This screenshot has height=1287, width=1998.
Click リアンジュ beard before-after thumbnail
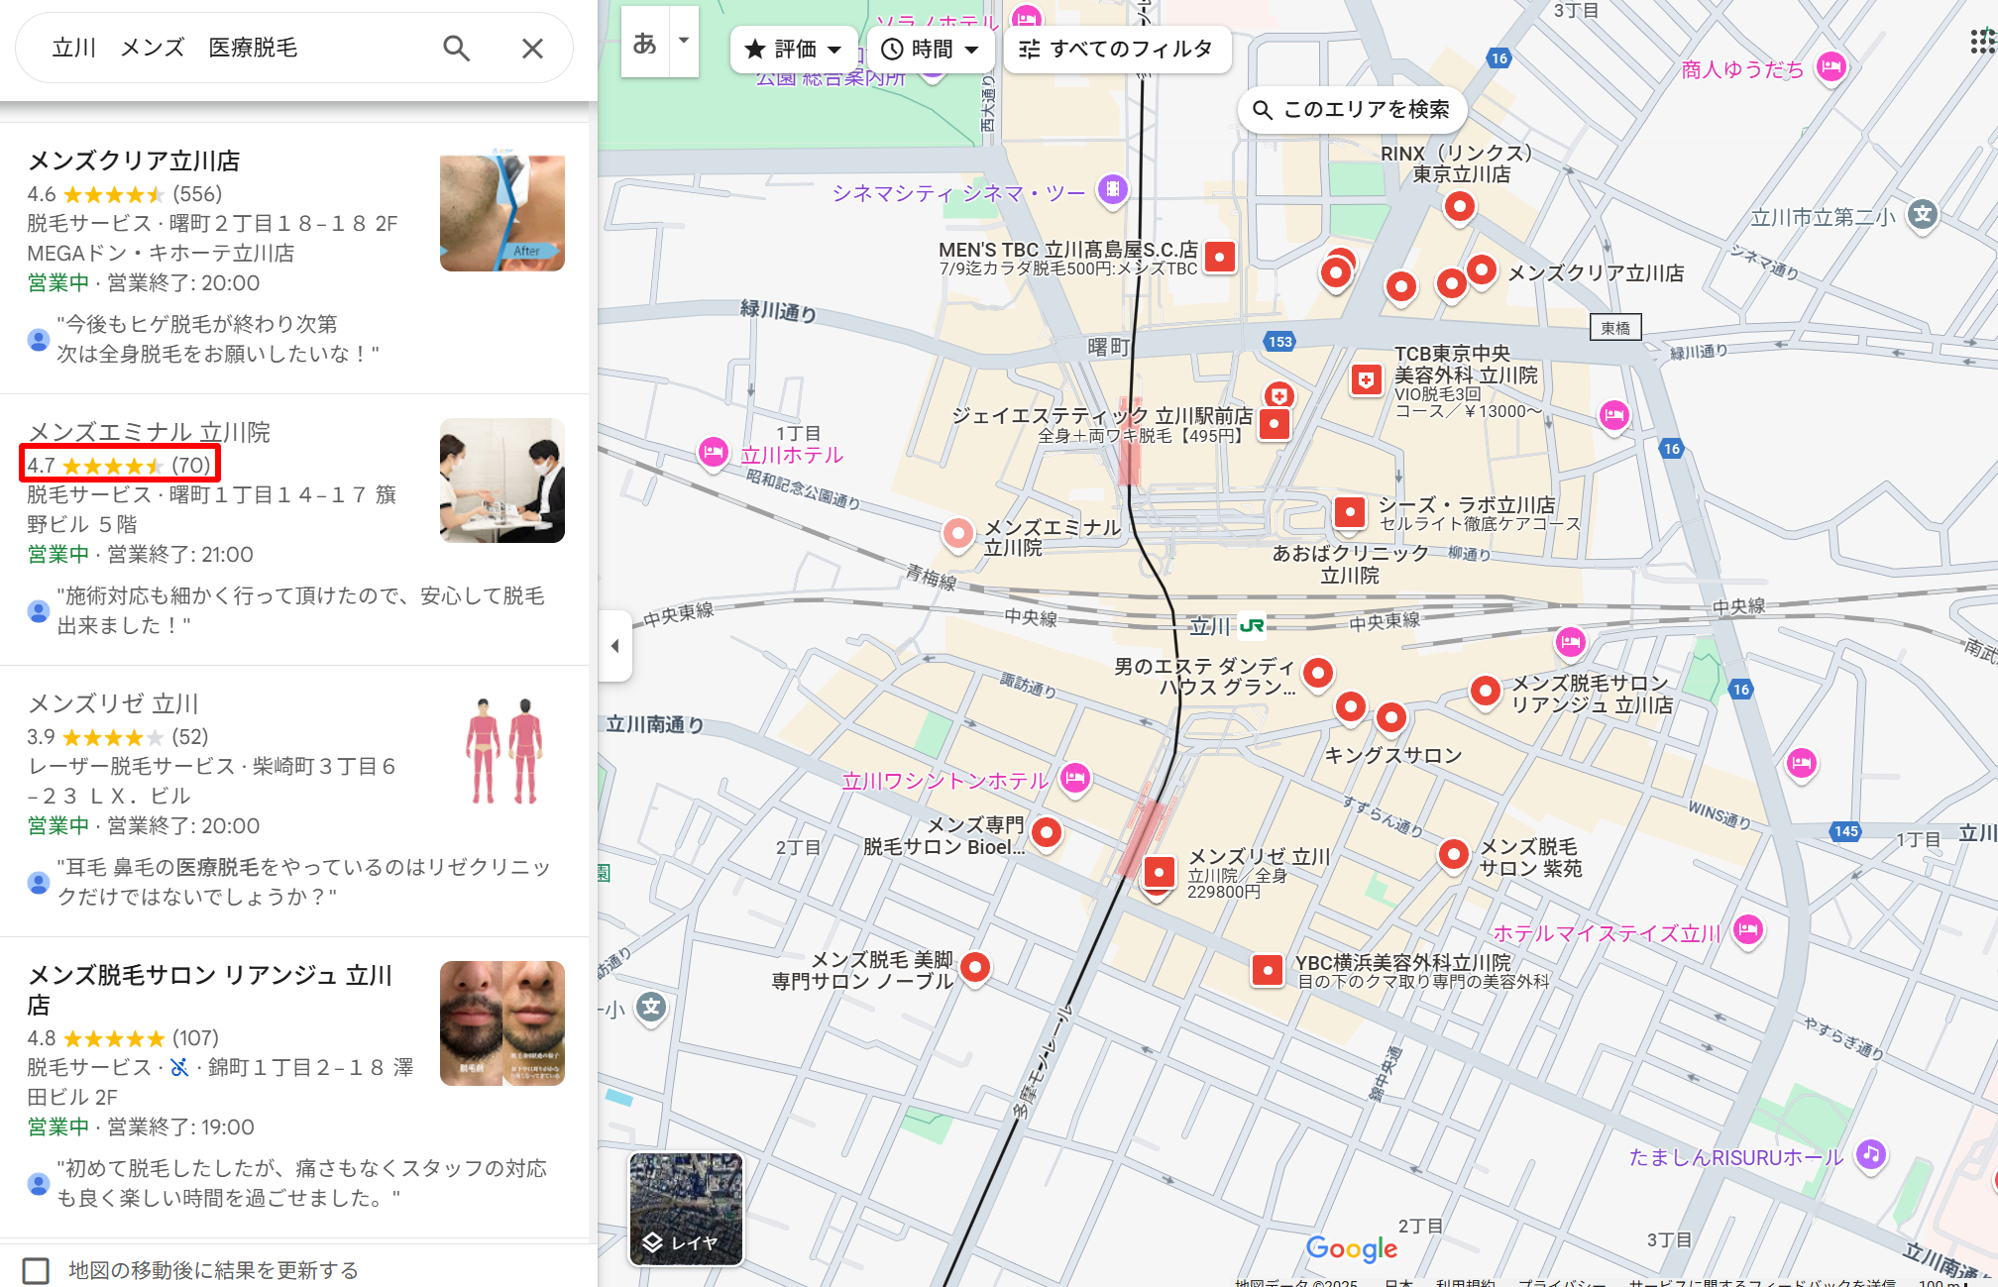click(x=502, y=1023)
